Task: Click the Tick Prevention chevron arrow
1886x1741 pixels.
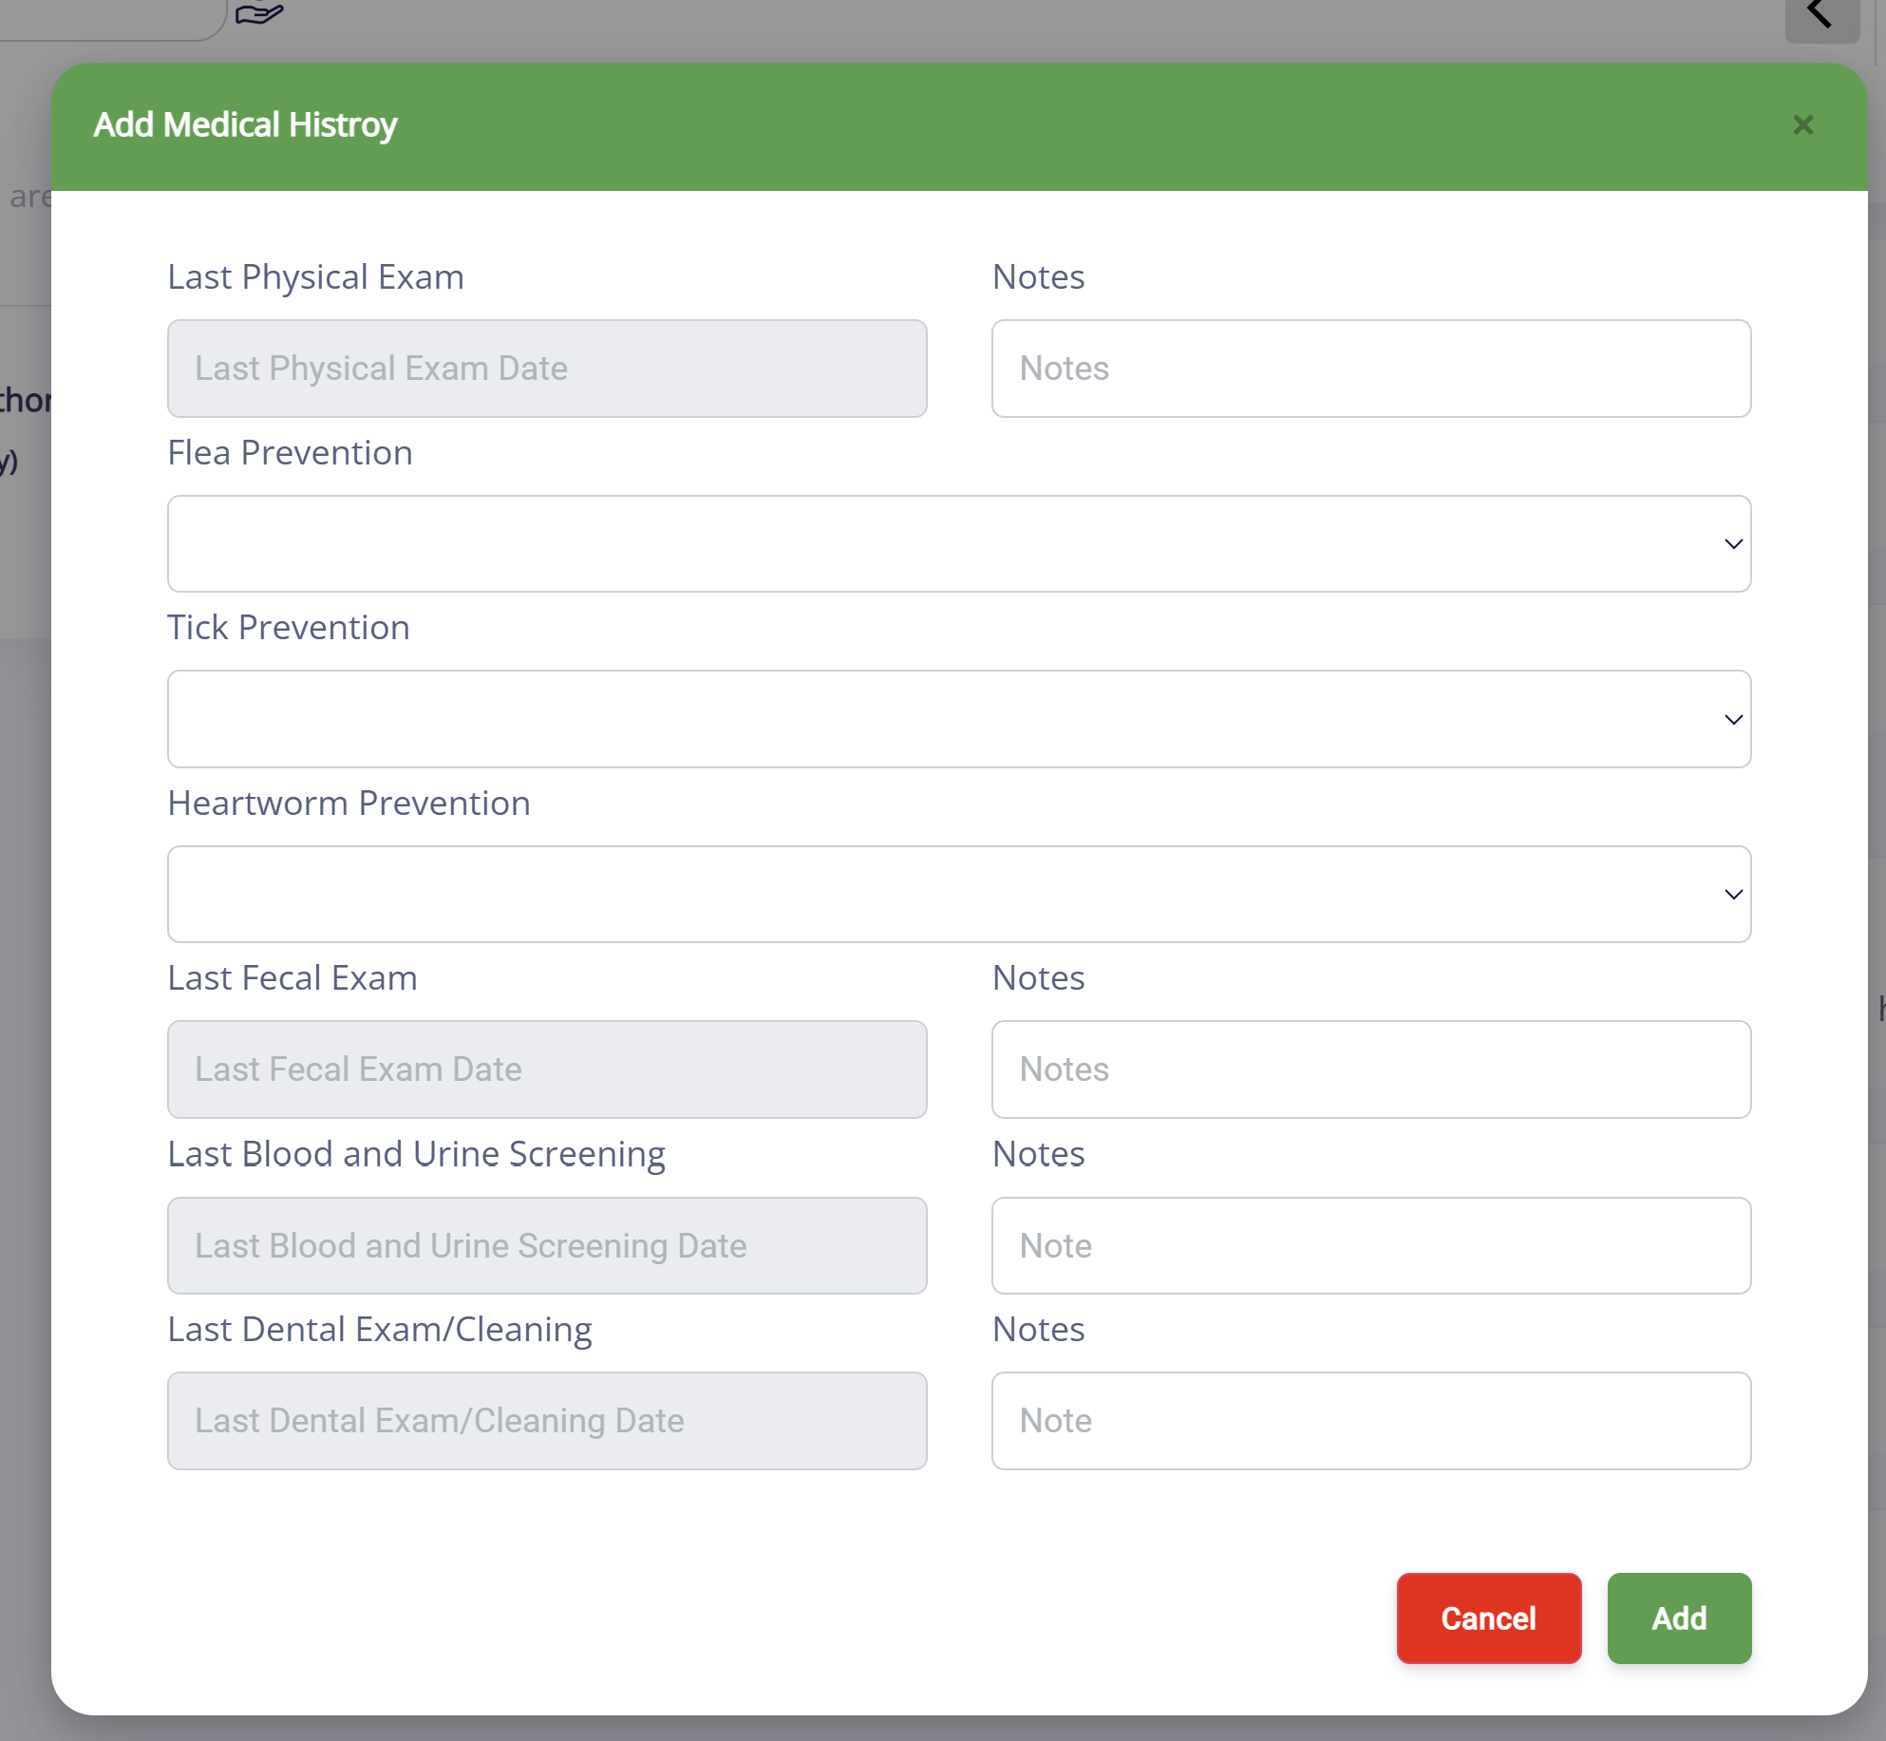Action: pos(1733,720)
